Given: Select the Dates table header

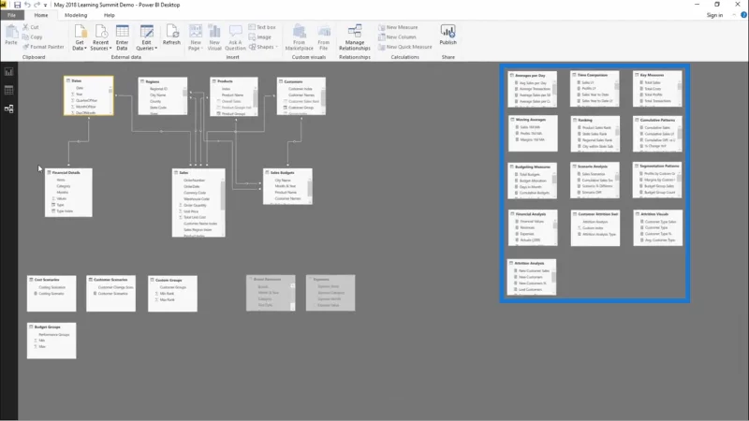Looking at the screenshot, I should point(89,81).
